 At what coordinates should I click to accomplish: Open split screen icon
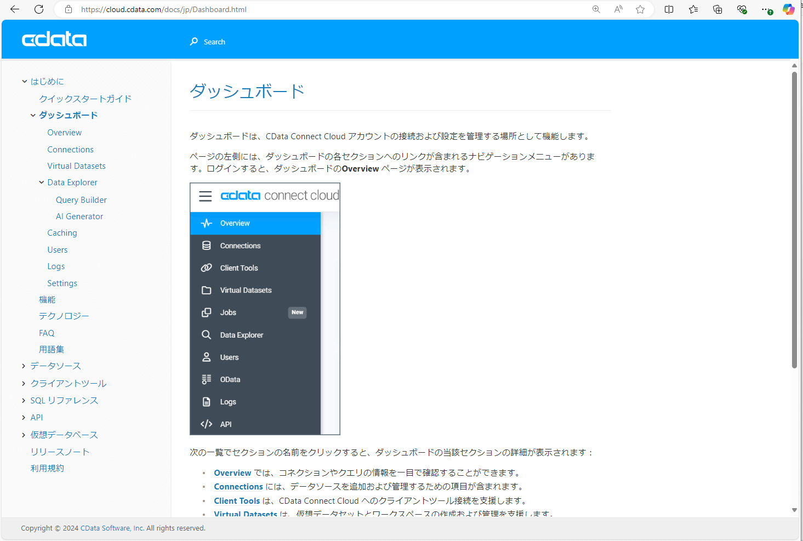click(669, 9)
